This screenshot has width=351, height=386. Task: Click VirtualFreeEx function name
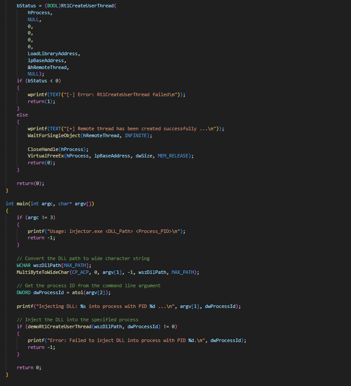(46, 156)
